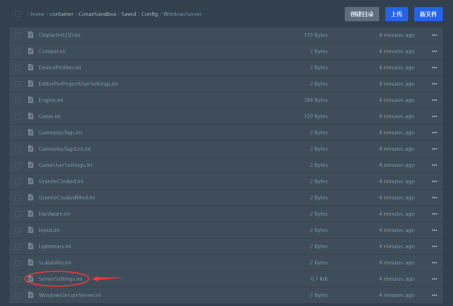Go to the container breadcrumb folder
This screenshot has height=306, width=453.
pyautogui.click(x=62, y=14)
